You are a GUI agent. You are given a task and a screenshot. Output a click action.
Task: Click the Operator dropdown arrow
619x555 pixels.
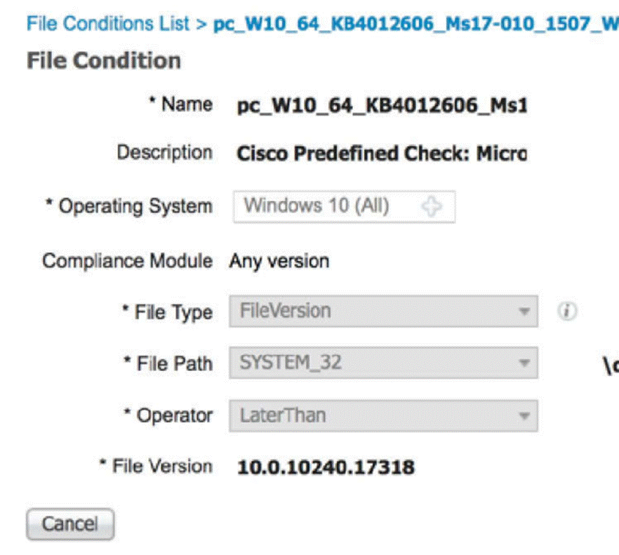[523, 415]
